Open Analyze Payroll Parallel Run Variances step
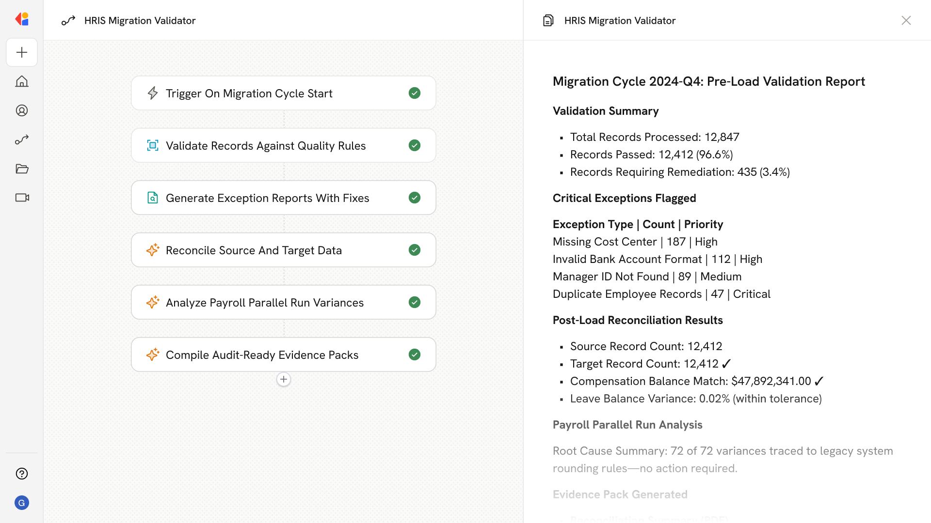Screen dimensions: 931x523 pos(264,302)
